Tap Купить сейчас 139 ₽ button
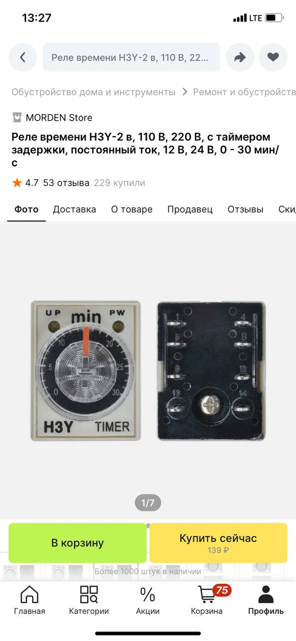 coord(218,543)
